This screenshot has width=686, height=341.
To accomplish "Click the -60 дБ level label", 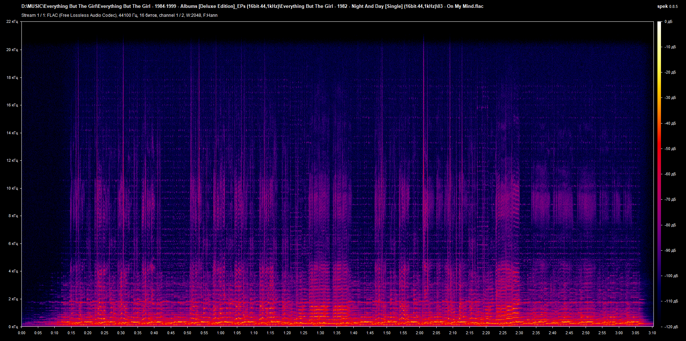I will click(670, 174).
